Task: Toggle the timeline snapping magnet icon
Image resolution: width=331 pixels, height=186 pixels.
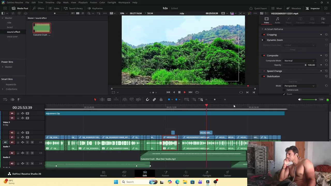Action: click(x=148, y=99)
